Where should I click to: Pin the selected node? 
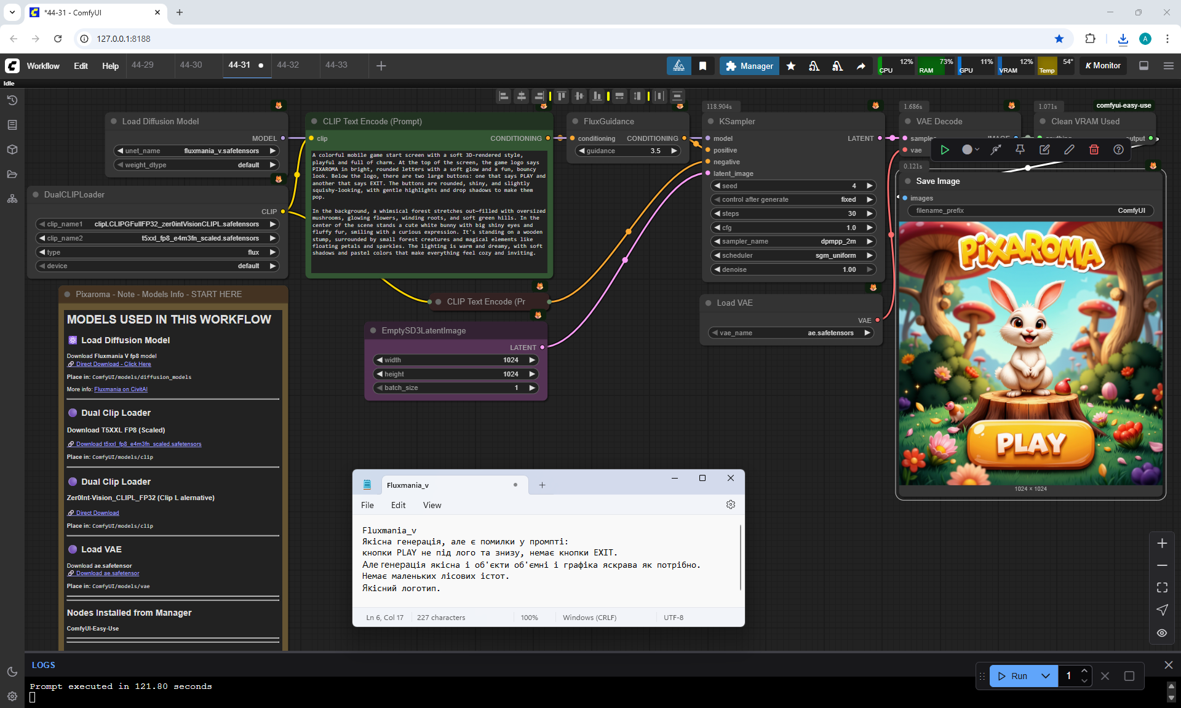coord(1020,149)
